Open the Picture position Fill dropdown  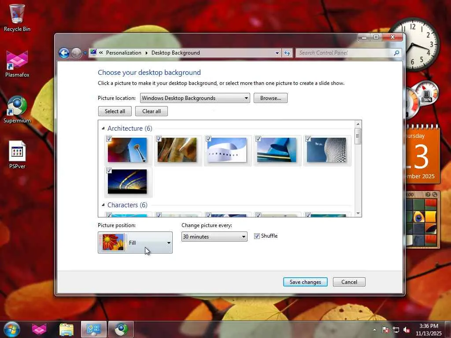(x=135, y=242)
